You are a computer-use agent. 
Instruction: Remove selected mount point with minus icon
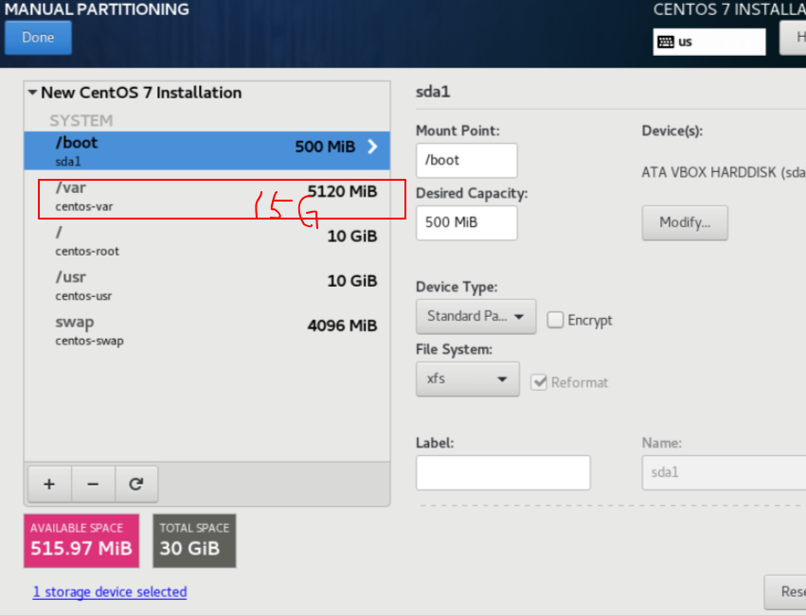(93, 484)
